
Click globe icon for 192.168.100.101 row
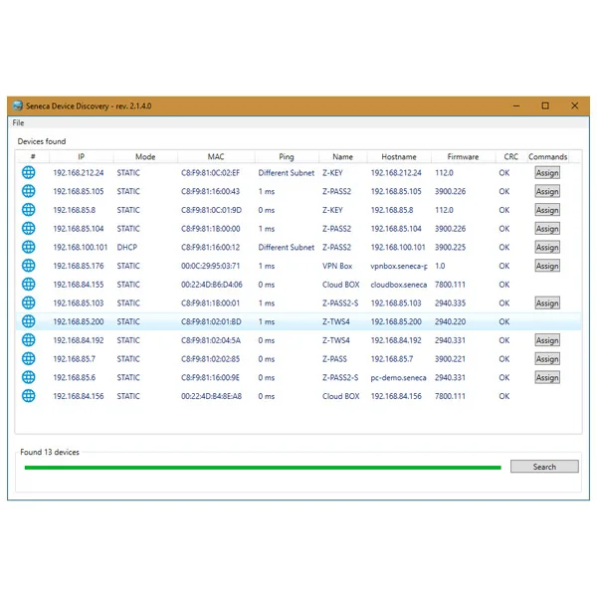click(x=29, y=247)
